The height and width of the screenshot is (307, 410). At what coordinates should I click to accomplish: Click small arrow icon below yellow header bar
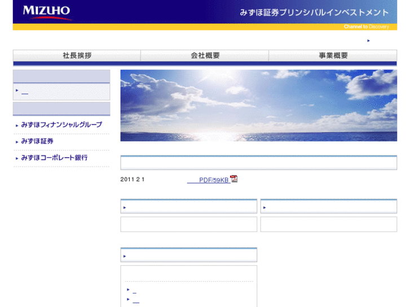tap(368, 41)
